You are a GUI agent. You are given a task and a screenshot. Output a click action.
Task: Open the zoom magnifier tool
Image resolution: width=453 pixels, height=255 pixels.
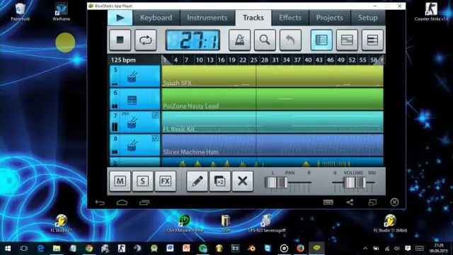265,40
